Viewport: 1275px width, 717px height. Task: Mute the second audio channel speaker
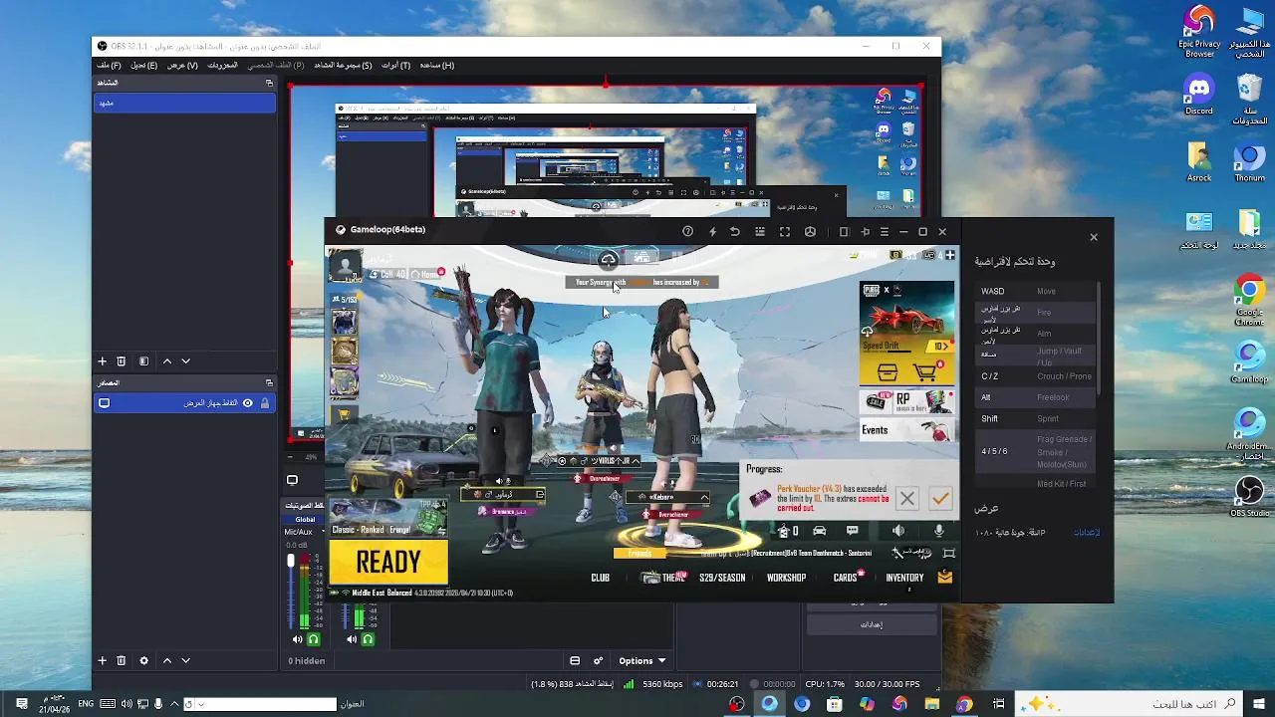(x=353, y=639)
